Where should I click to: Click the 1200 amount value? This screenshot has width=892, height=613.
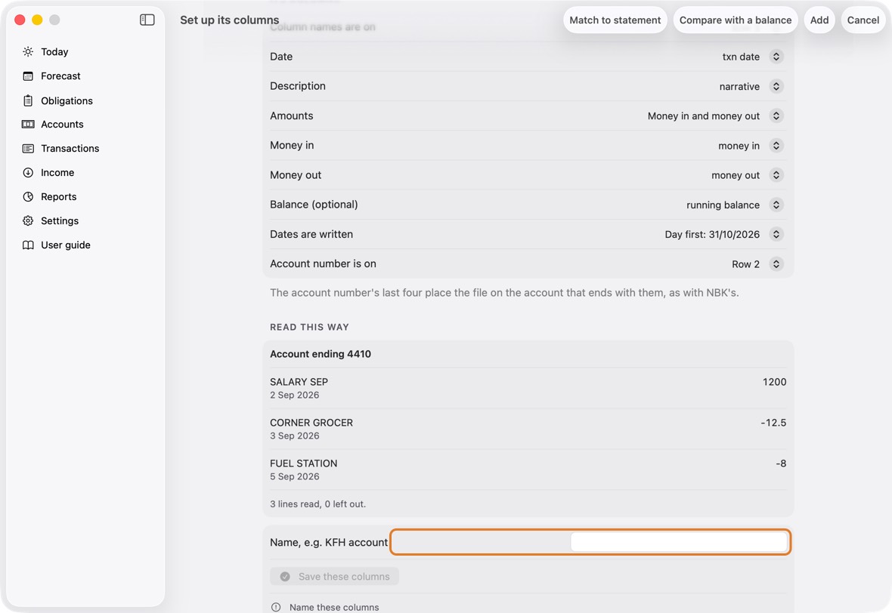click(774, 382)
